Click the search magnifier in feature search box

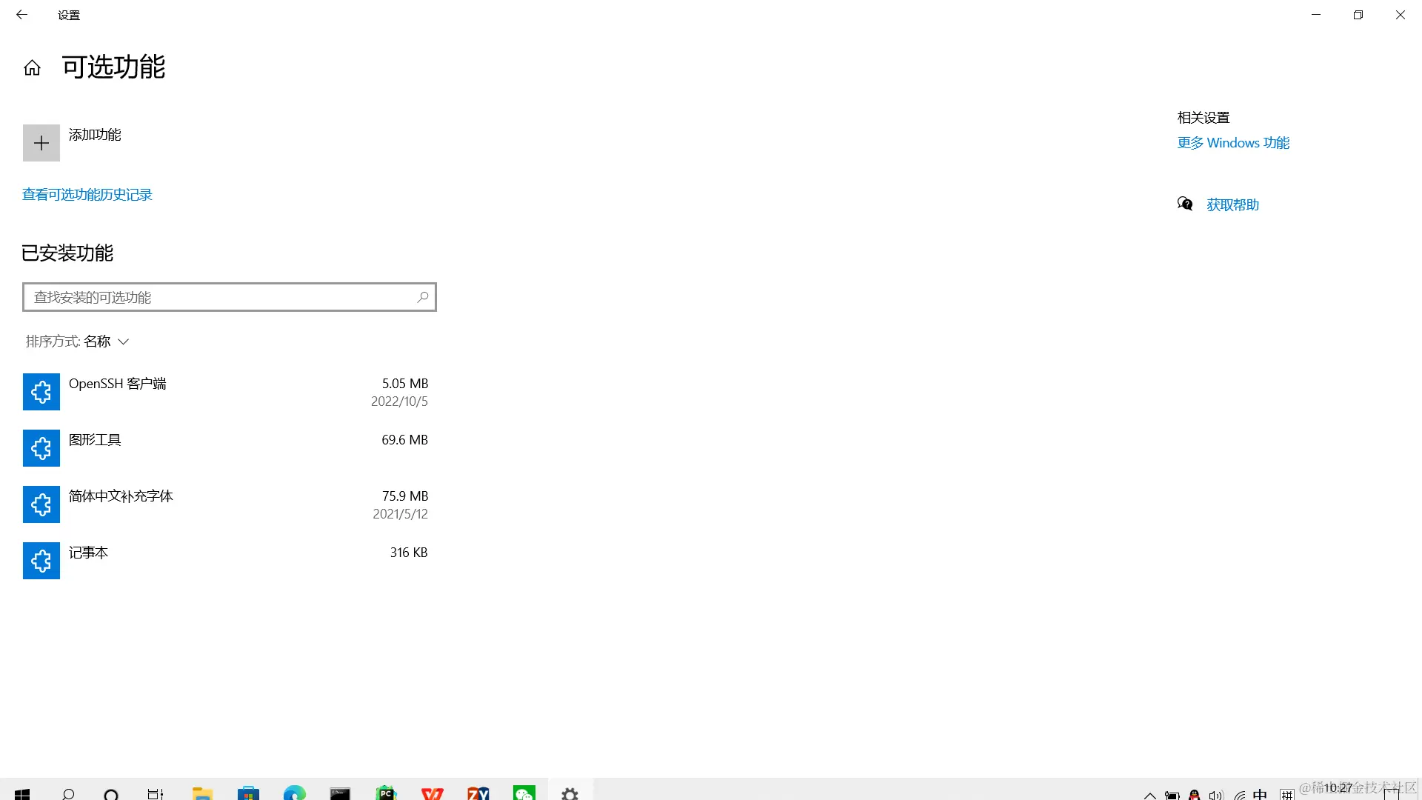tap(422, 297)
